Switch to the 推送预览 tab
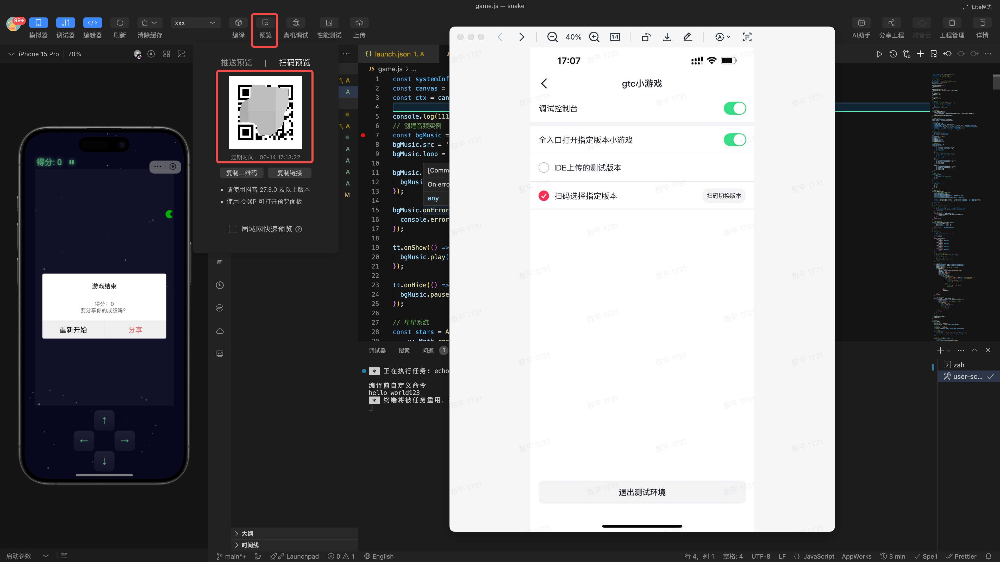 236,62
